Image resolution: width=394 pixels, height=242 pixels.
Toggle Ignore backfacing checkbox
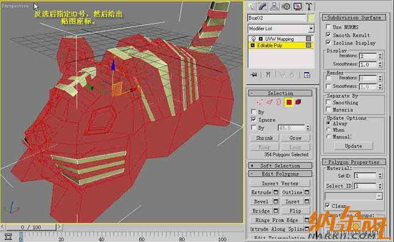[254, 119]
